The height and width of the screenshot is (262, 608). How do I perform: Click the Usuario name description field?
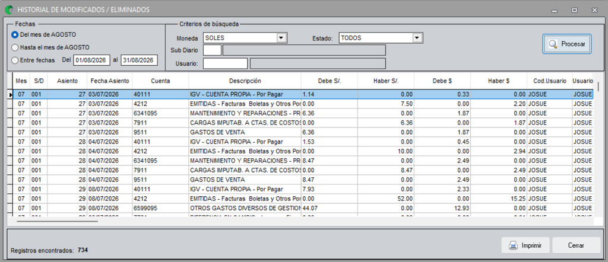318,63
